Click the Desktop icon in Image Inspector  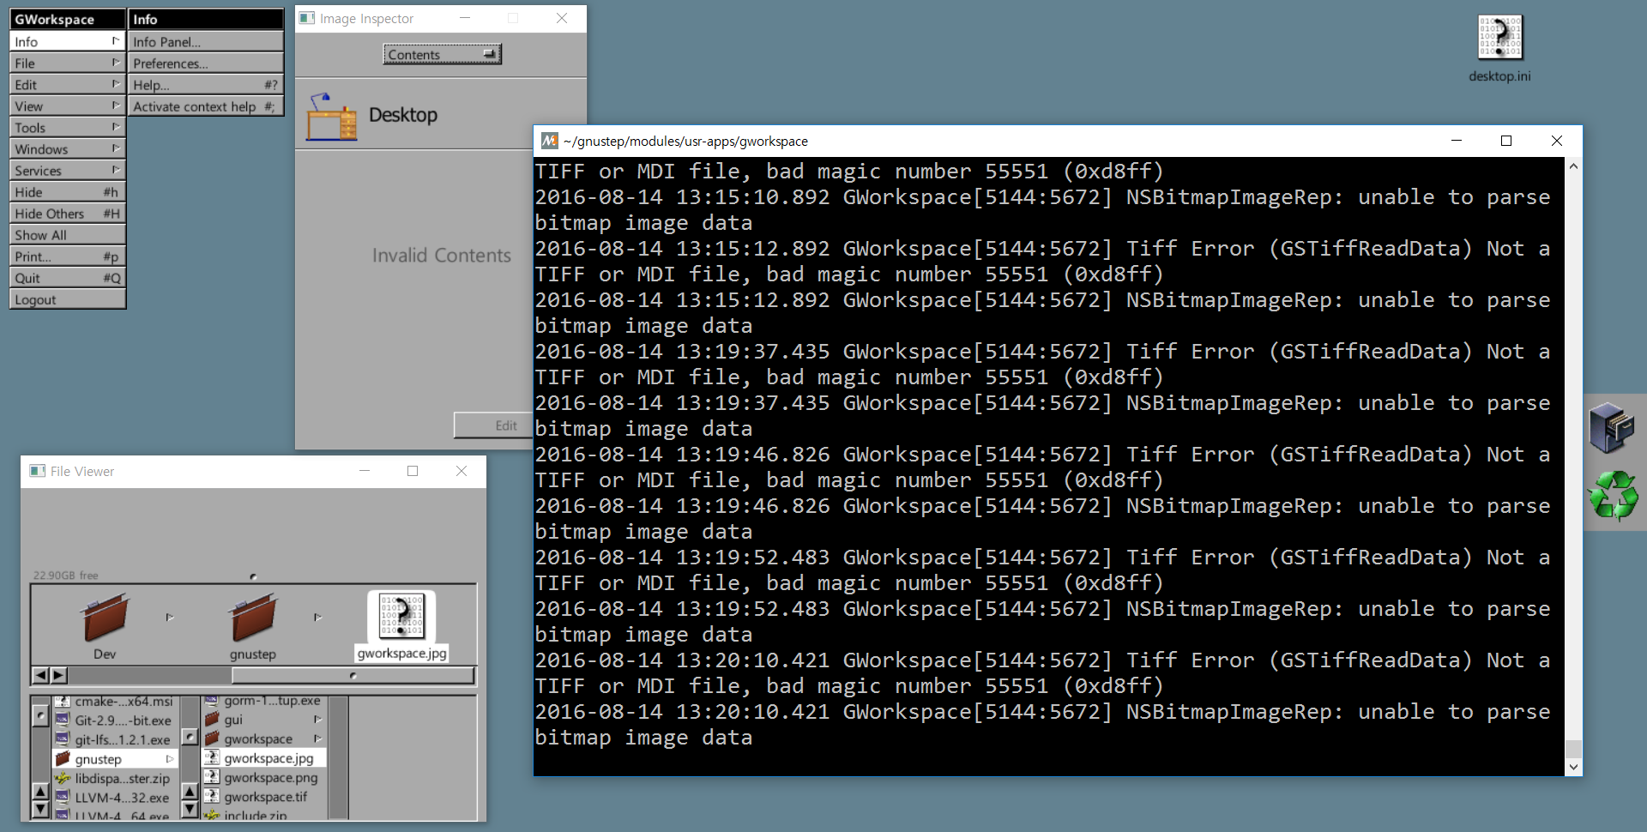(x=332, y=117)
